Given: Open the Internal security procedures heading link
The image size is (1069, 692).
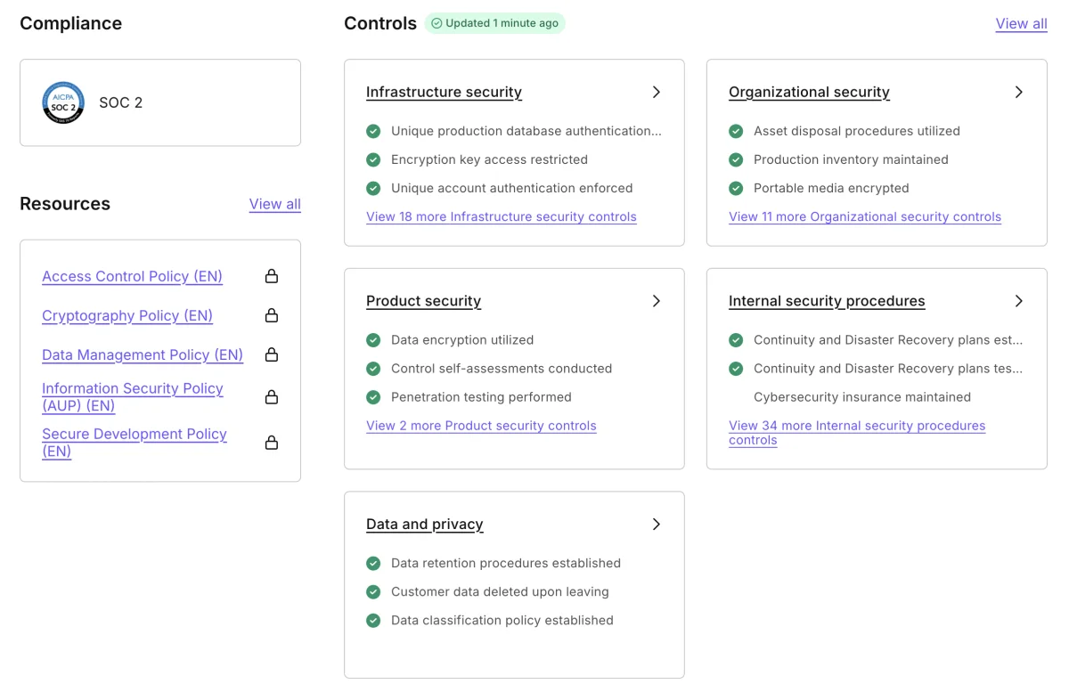Looking at the screenshot, I should (x=827, y=301).
